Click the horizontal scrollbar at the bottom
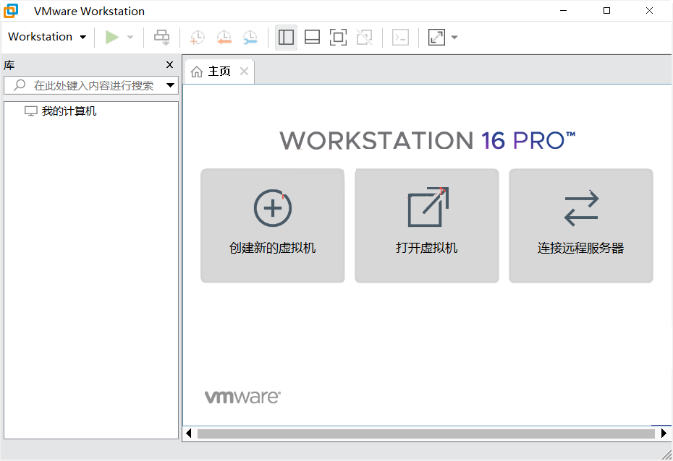This screenshot has height=461, width=673. click(426, 434)
